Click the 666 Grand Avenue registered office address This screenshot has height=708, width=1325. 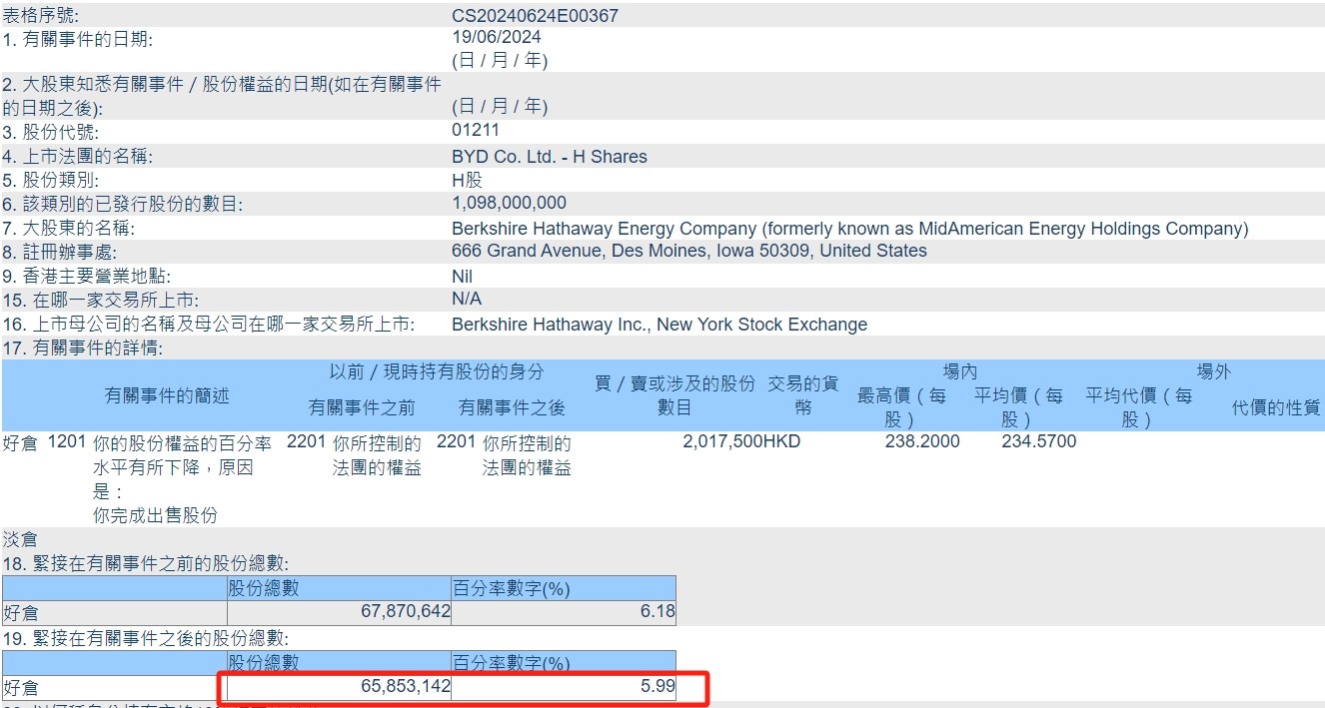coord(688,252)
